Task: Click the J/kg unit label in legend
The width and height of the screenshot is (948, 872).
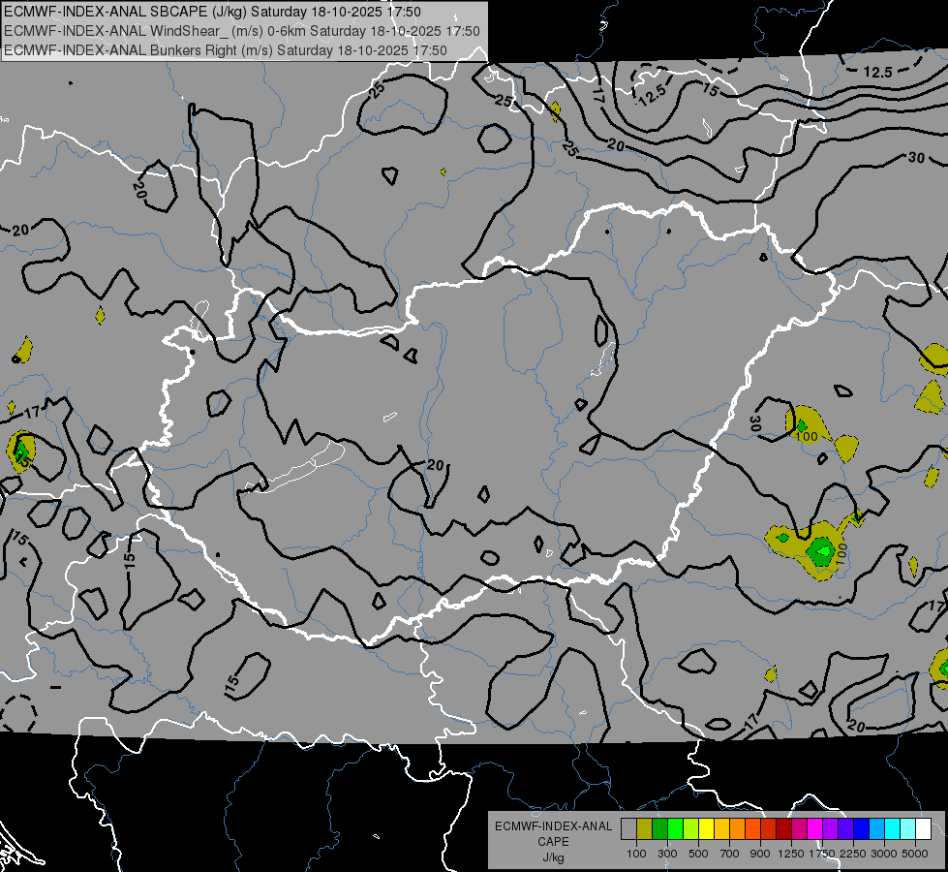Action: coord(553,857)
